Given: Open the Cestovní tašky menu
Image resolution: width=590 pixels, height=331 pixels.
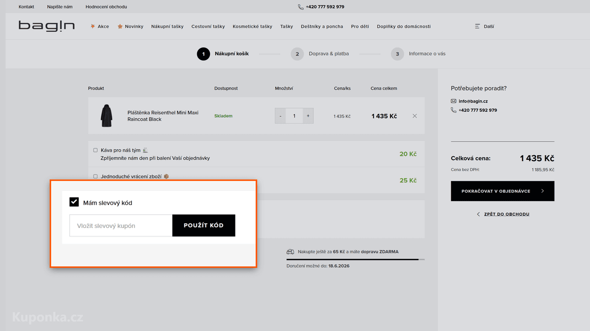Looking at the screenshot, I should coord(208,26).
